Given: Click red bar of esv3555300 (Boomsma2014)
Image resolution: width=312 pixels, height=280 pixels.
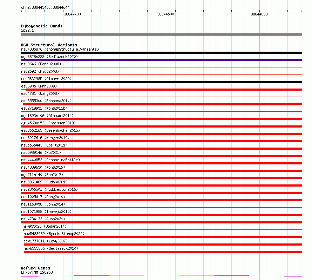Looking at the screenshot, I should pos(163,104).
